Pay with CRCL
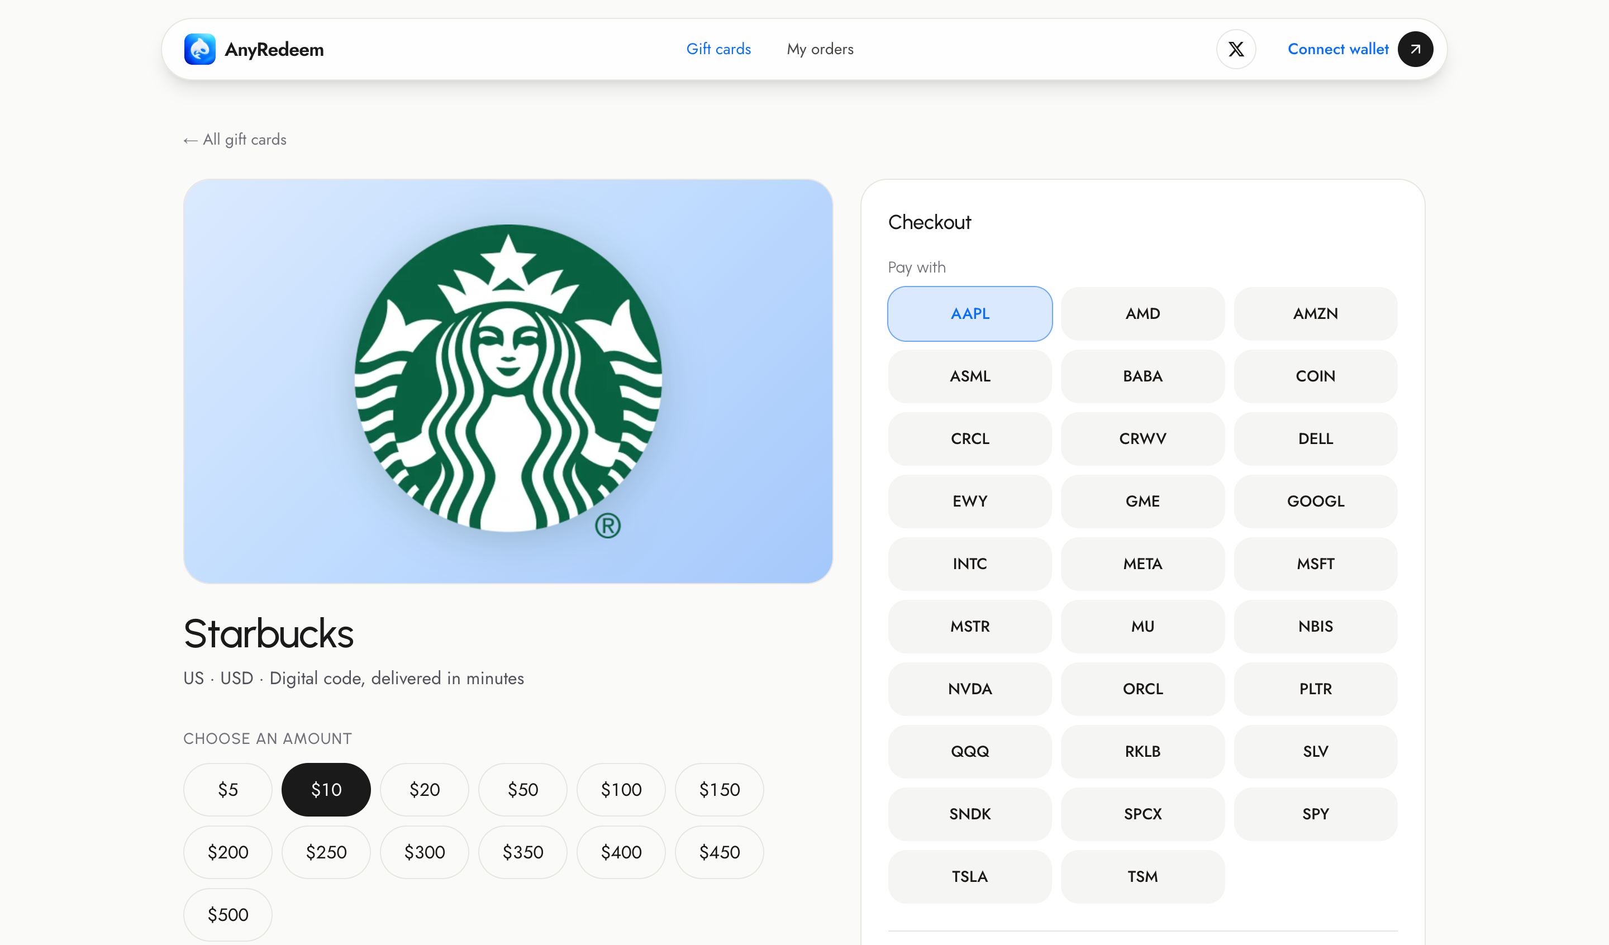1609x945 pixels. (970, 438)
